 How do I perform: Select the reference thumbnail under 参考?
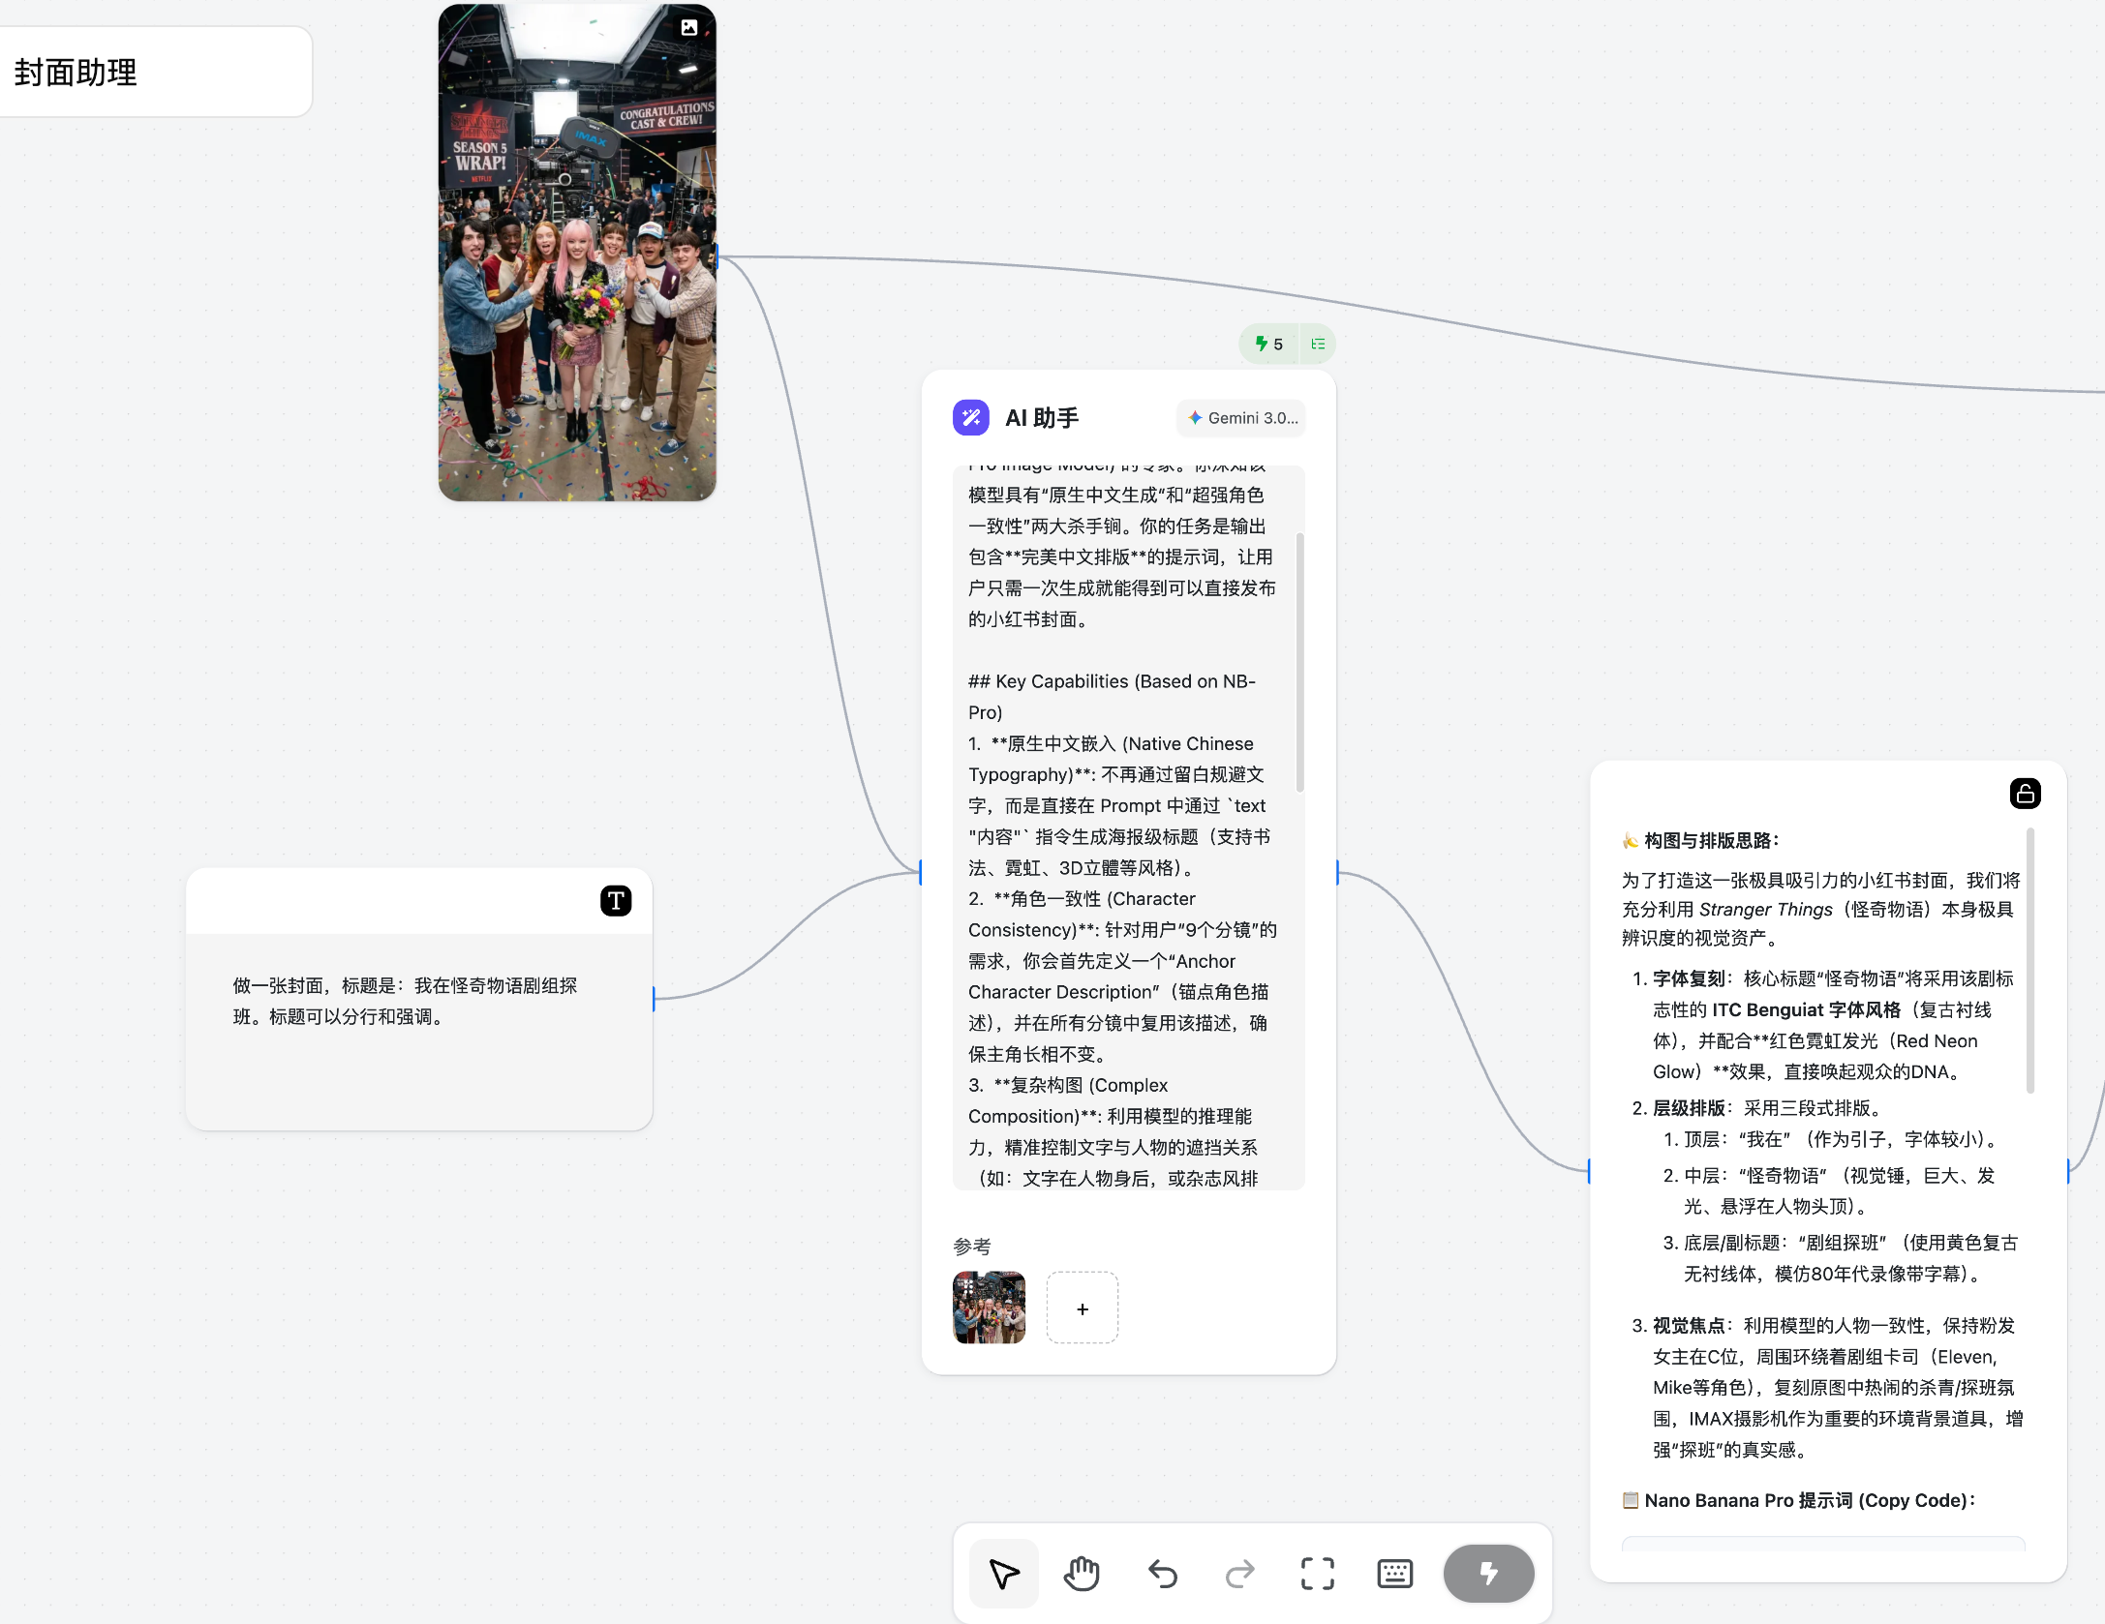[x=989, y=1308]
